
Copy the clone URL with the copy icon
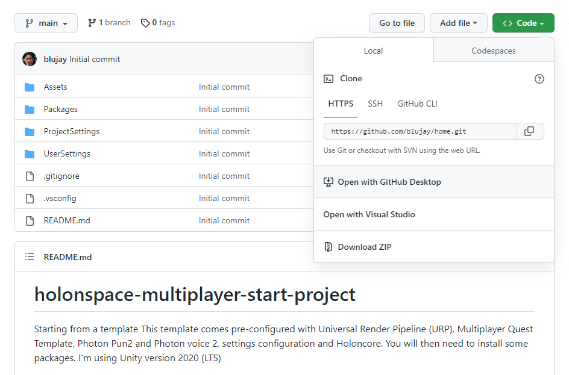tap(530, 131)
